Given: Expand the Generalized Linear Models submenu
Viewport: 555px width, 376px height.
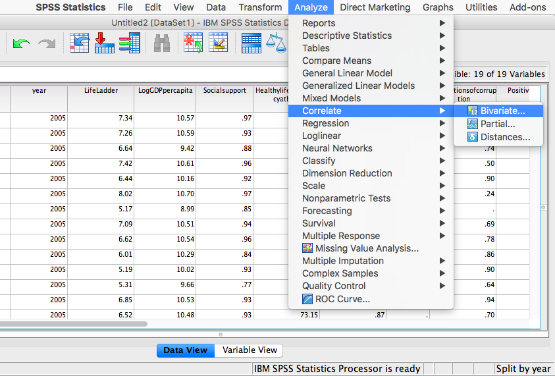Looking at the screenshot, I should pyautogui.click(x=371, y=86).
